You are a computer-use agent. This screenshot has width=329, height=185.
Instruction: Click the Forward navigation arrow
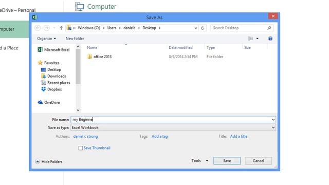tap(47, 28)
